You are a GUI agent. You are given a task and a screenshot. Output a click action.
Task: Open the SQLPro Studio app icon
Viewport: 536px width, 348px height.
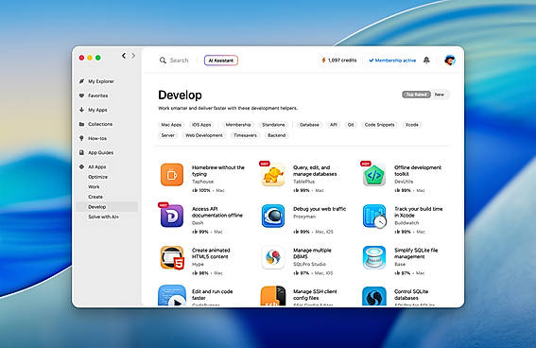coord(273,257)
